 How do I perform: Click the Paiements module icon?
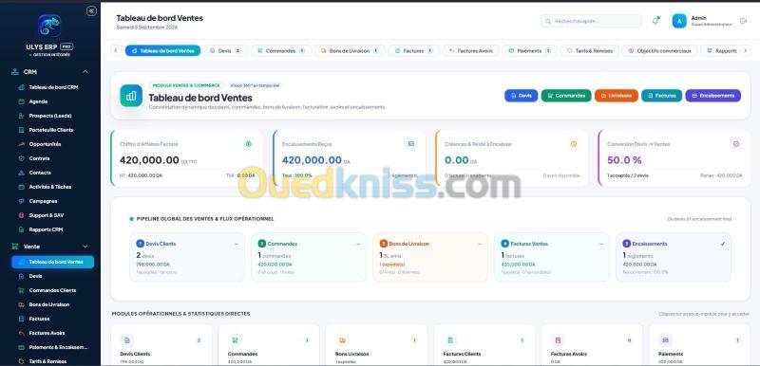(x=665, y=340)
